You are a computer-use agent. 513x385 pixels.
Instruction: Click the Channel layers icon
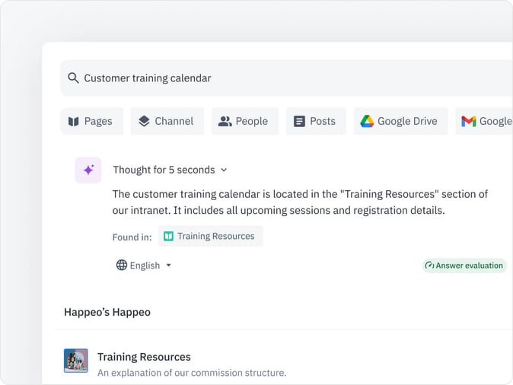pyautogui.click(x=144, y=121)
